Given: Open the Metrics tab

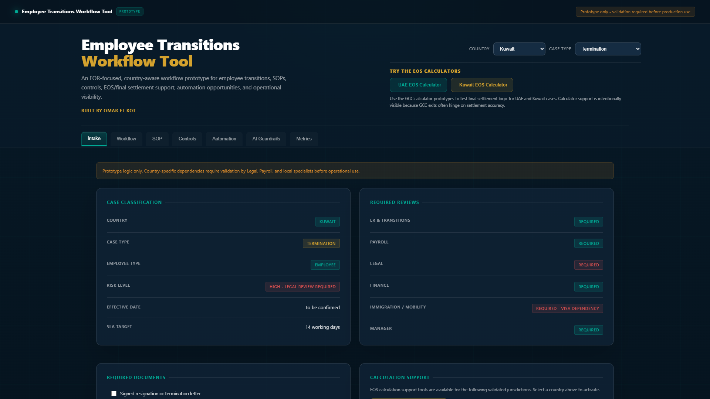Looking at the screenshot, I should click(x=304, y=139).
